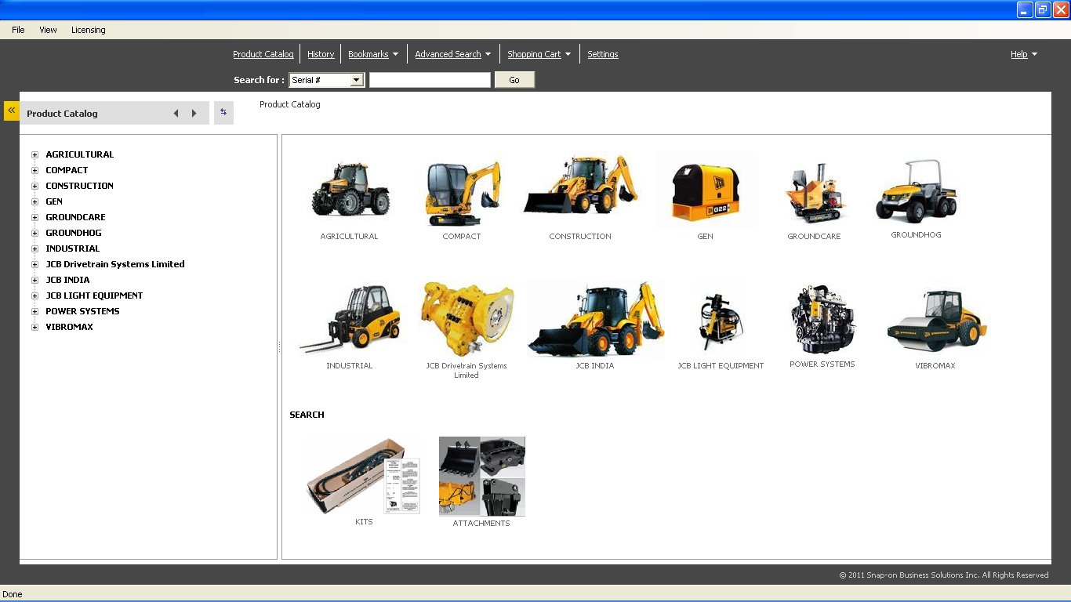Open the COMPACT mini excavator image
The width and height of the screenshot is (1071, 602).
[x=462, y=192]
